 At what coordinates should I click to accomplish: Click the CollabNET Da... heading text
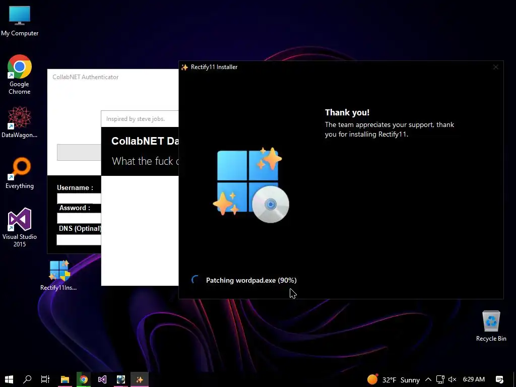tap(145, 141)
